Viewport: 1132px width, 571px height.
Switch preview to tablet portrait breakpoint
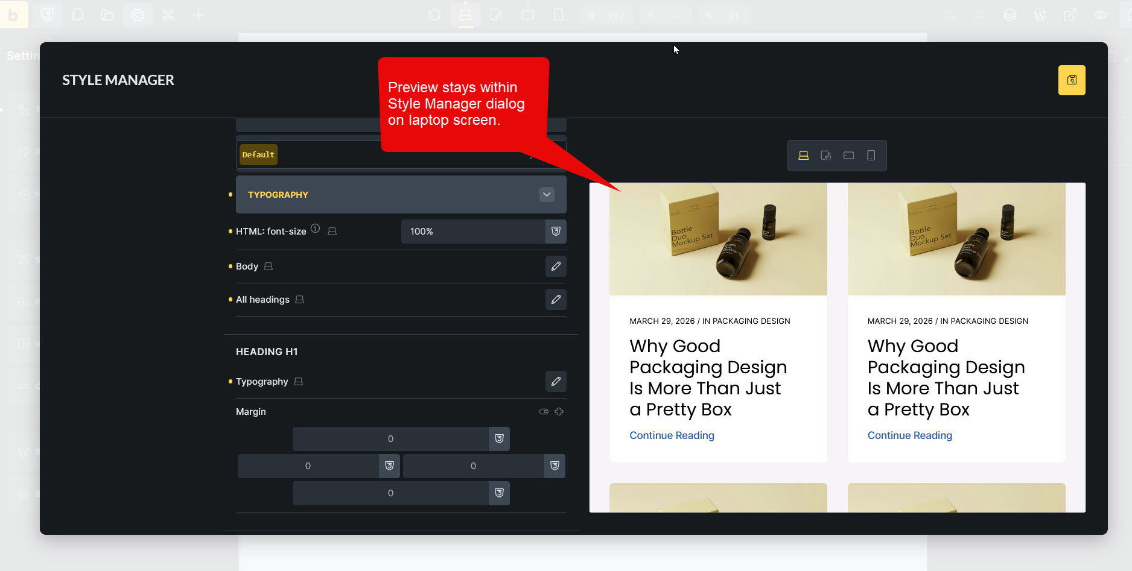825,156
